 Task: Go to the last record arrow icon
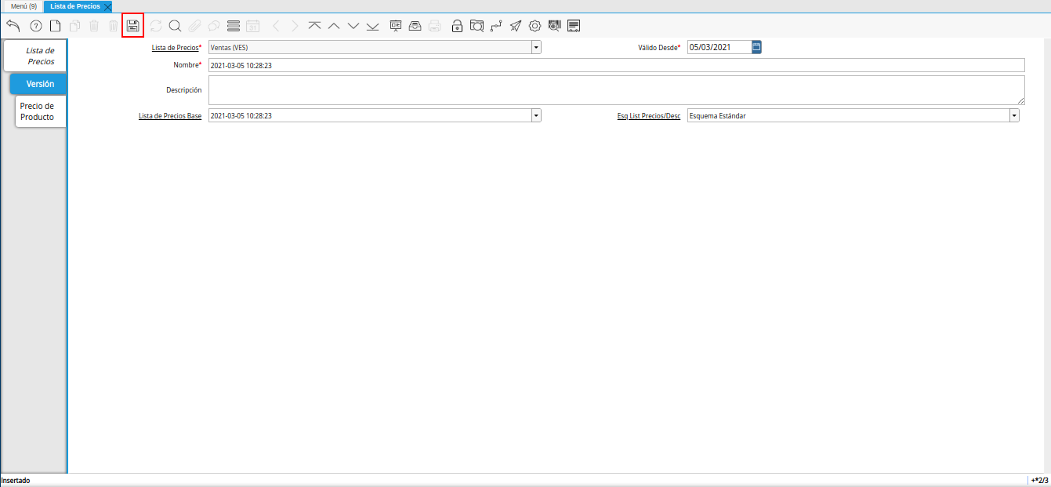pos(372,26)
